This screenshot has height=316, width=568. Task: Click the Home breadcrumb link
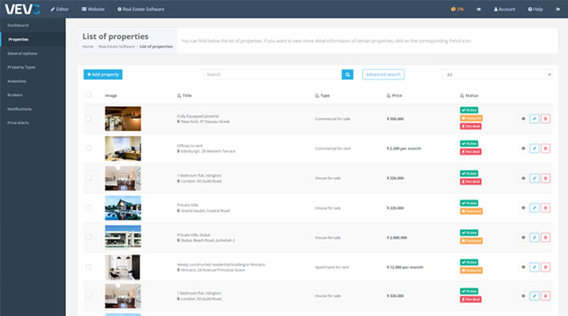pos(88,47)
